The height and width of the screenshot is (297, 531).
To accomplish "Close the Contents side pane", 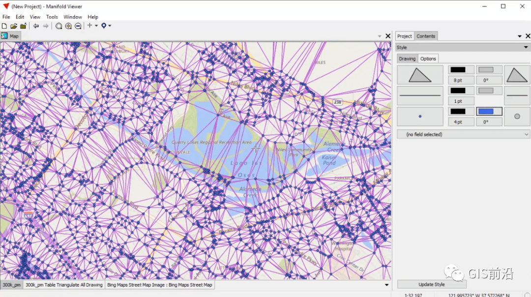I will tap(528, 36).
